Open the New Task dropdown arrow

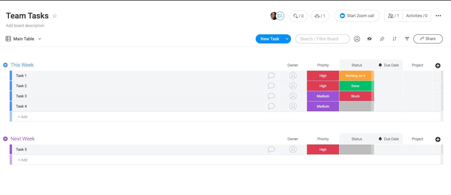[287, 39]
